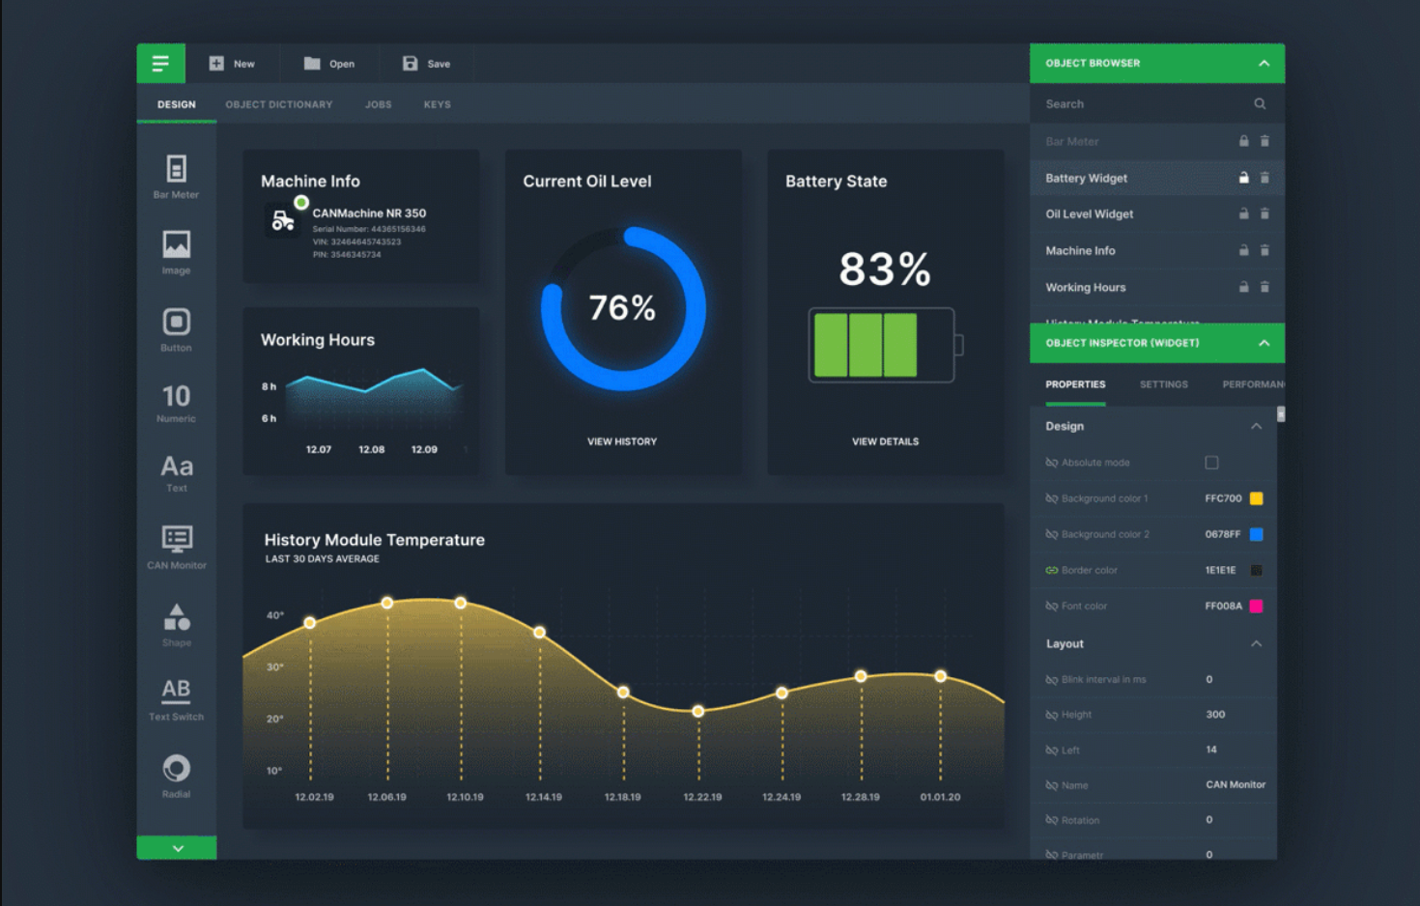Select the Button widget tool

(176, 329)
